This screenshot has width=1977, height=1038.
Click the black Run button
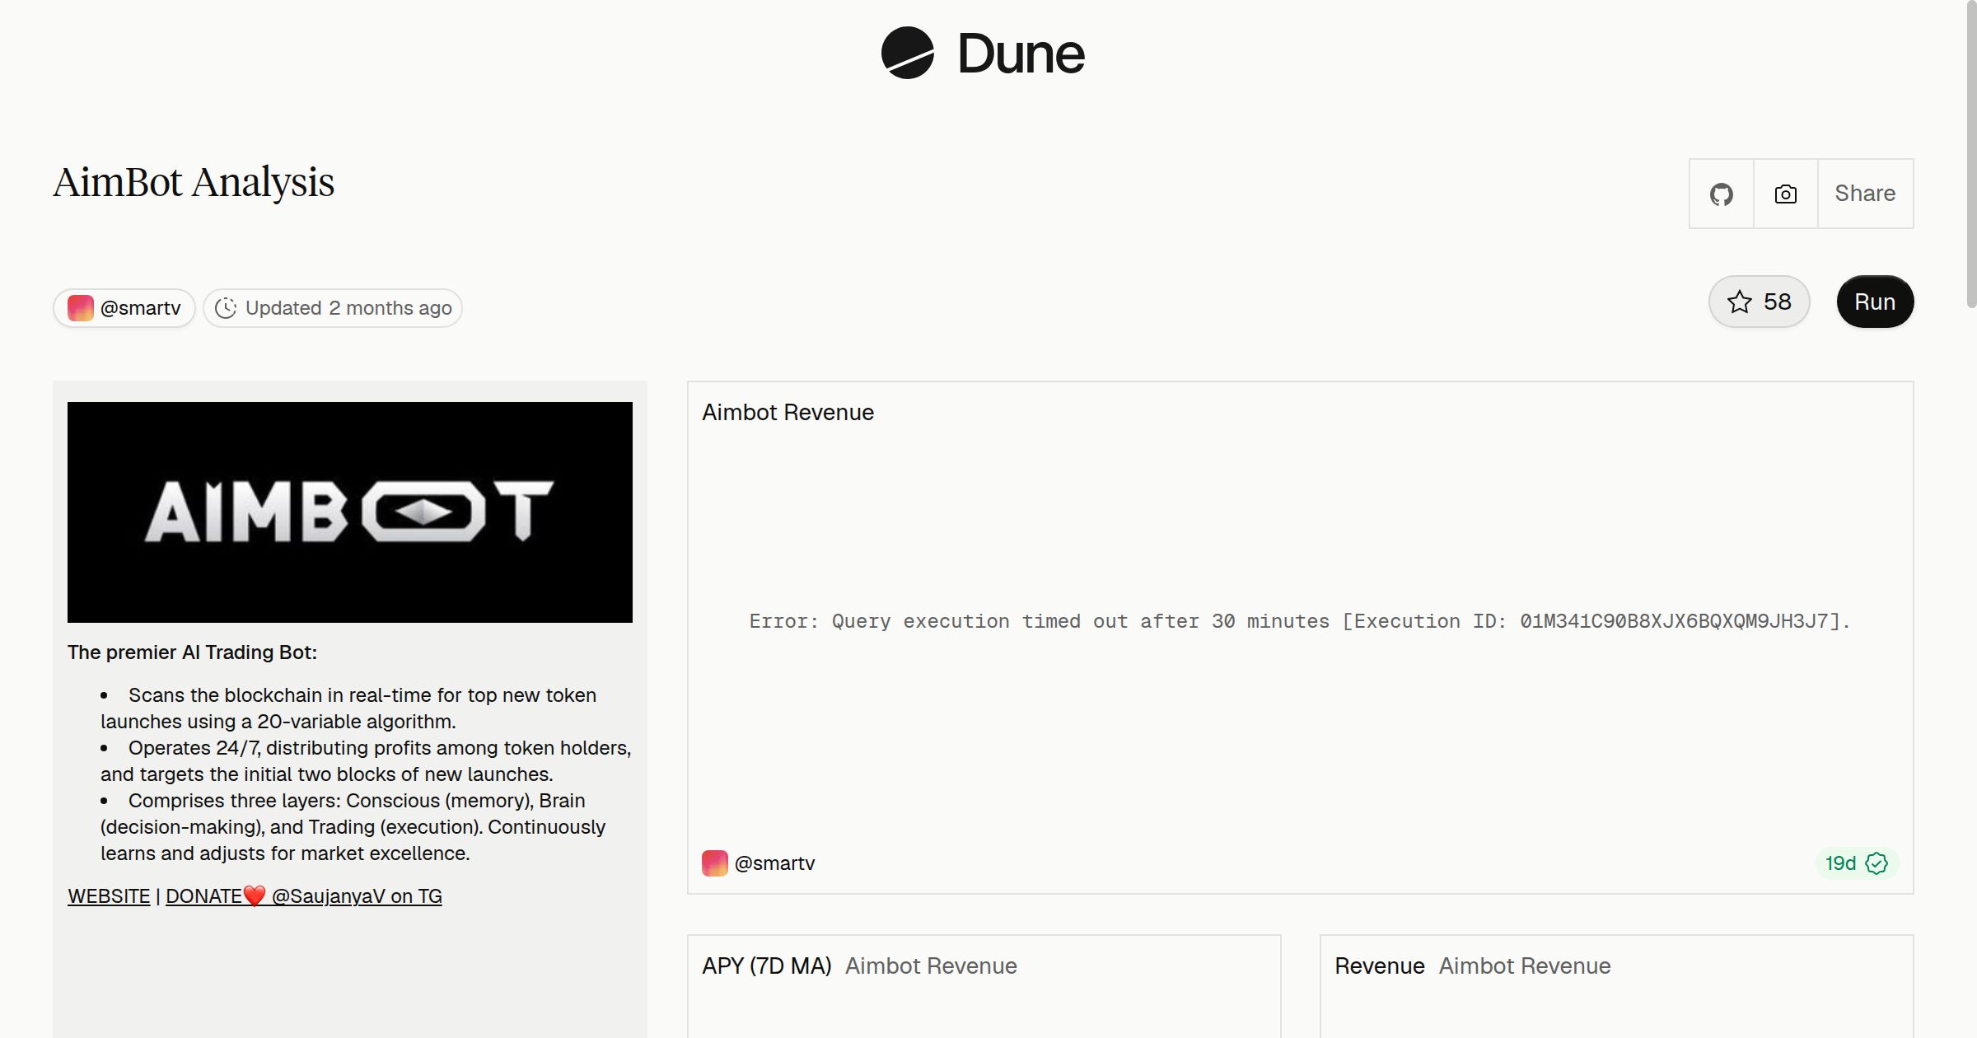click(x=1875, y=302)
